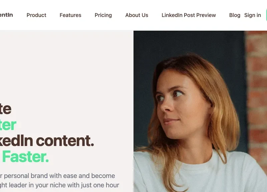The width and height of the screenshot is (267, 192).
Task: Navigate to the Blog
Action: [235, 15]
